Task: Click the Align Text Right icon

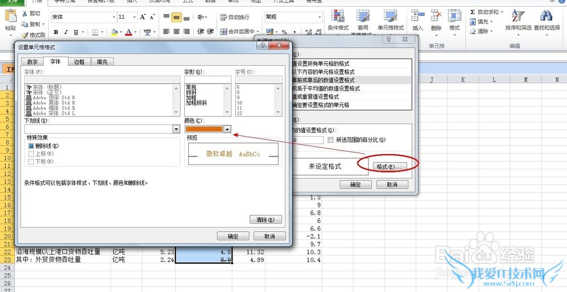Action: pos(187,32)
